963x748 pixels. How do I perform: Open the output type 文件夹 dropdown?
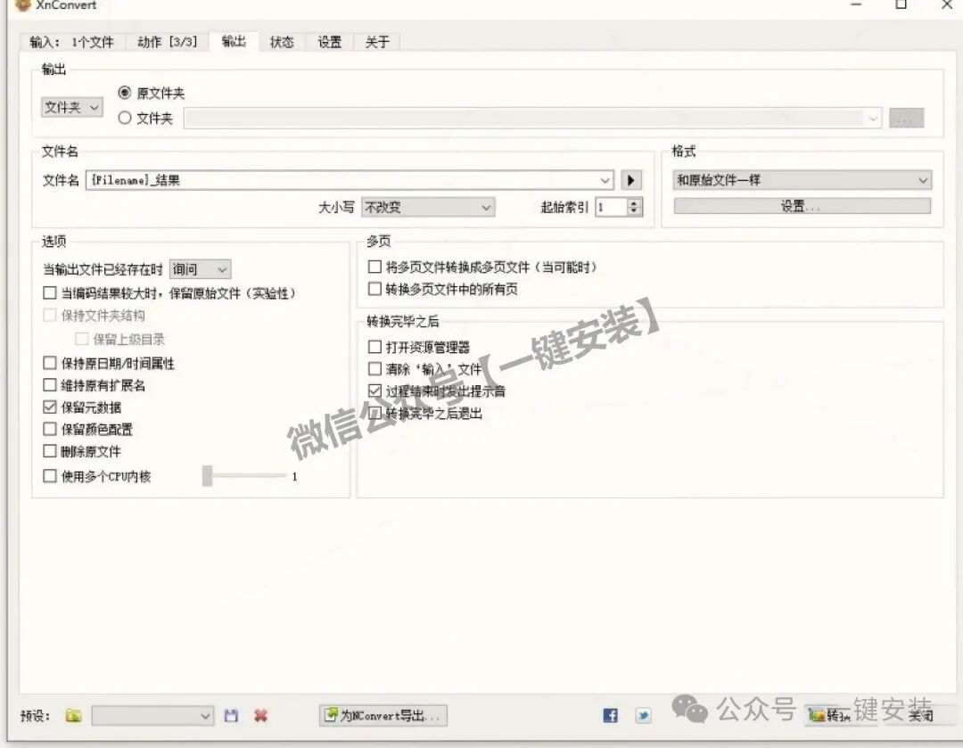point(72,108)
